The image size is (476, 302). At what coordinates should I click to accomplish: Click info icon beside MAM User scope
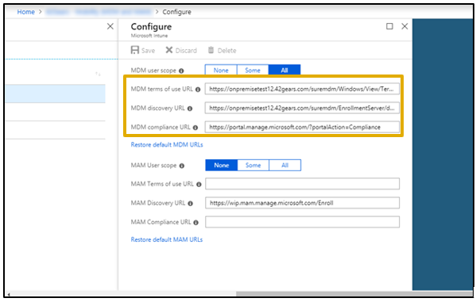pos(182,166)
